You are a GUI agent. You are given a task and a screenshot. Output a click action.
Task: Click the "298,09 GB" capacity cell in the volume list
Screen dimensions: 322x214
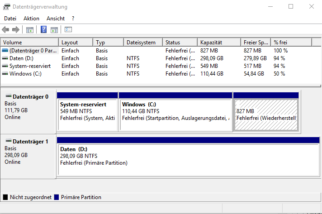pos(212,58)
